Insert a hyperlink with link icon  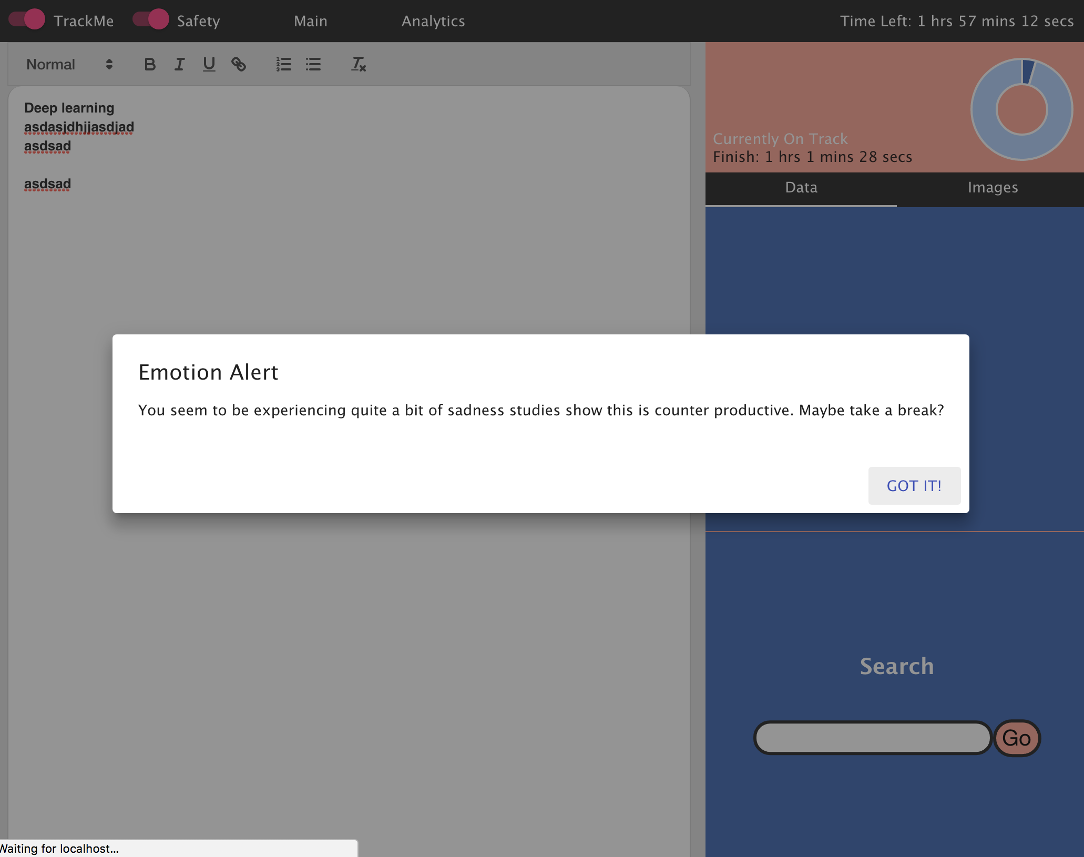(x=239, y=64)
